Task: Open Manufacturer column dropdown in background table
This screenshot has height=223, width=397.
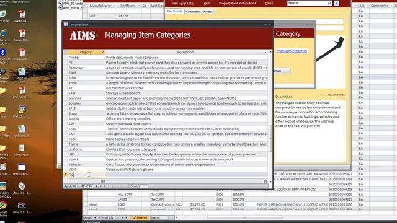Action: tap(115, 6)
